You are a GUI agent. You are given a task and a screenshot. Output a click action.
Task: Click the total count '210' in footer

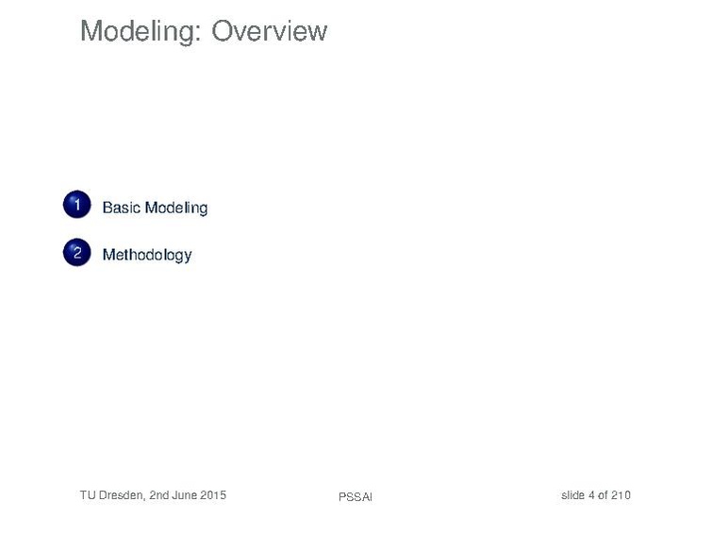point(620,495)
